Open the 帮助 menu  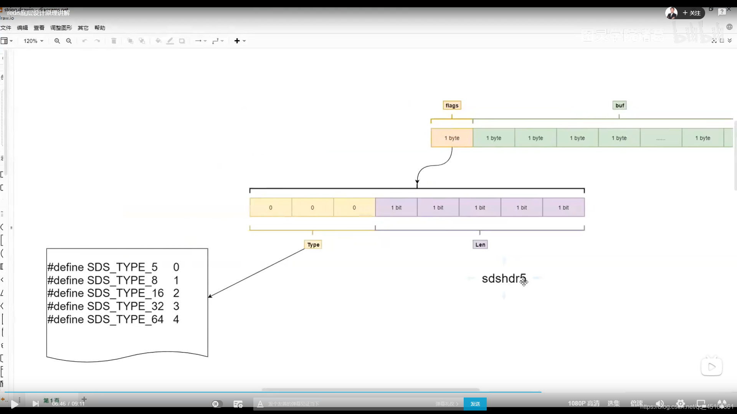pos(99,28)
